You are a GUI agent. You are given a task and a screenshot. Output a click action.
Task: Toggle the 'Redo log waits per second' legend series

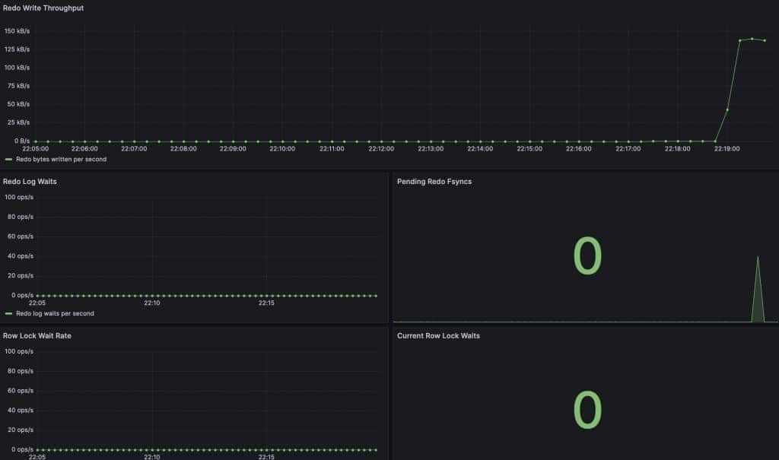(55, 313)
